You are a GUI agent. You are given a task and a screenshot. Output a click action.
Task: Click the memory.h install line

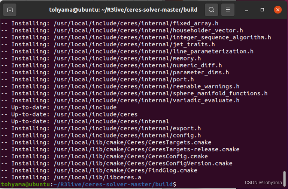[101, 58]
